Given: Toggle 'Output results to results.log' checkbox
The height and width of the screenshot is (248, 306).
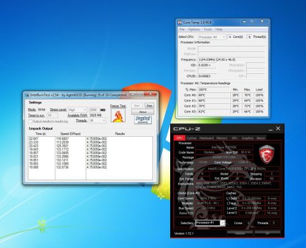Looking at the screenshot, I should [x=31, y=122].
